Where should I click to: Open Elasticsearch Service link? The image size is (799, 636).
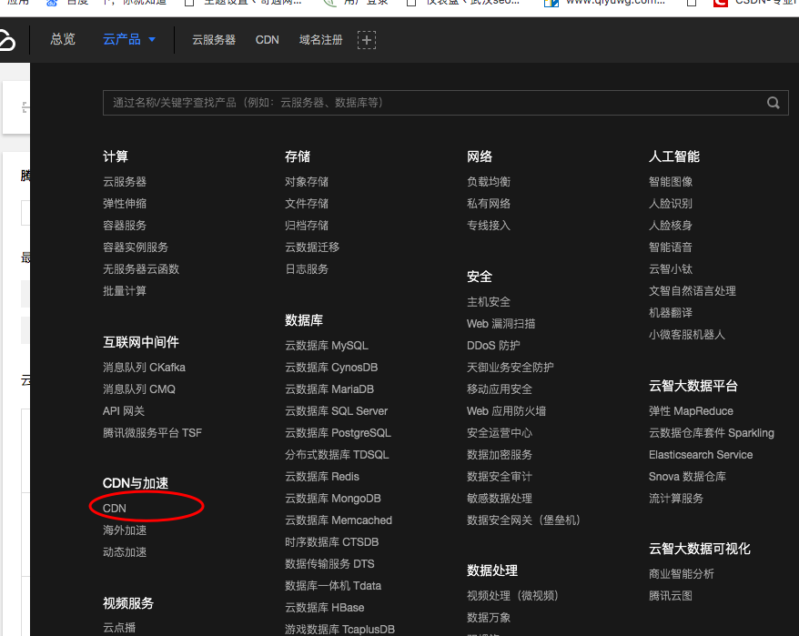tap(701, 455)
